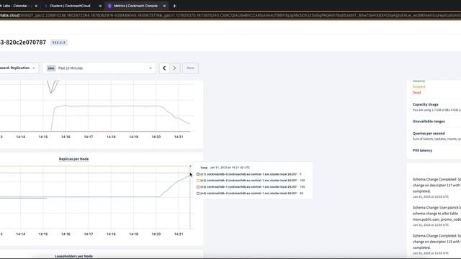Click the Capacity Usage summary label
This screenshot has width=461, height=259.
(426, 104)
